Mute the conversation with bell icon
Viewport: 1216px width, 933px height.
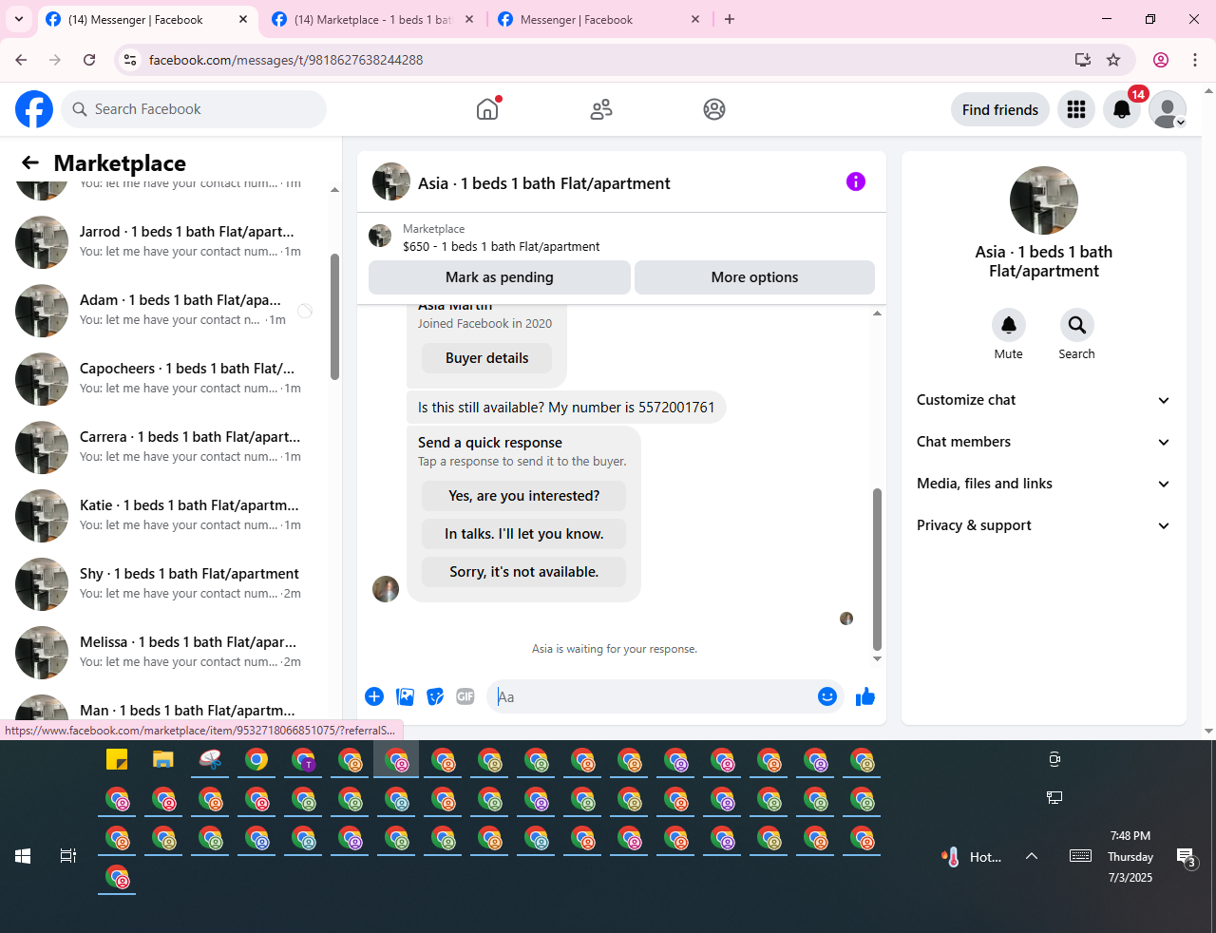1009,325
